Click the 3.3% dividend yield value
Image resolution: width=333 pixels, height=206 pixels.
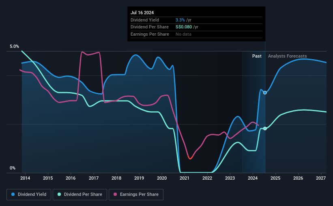coord(180,20)
